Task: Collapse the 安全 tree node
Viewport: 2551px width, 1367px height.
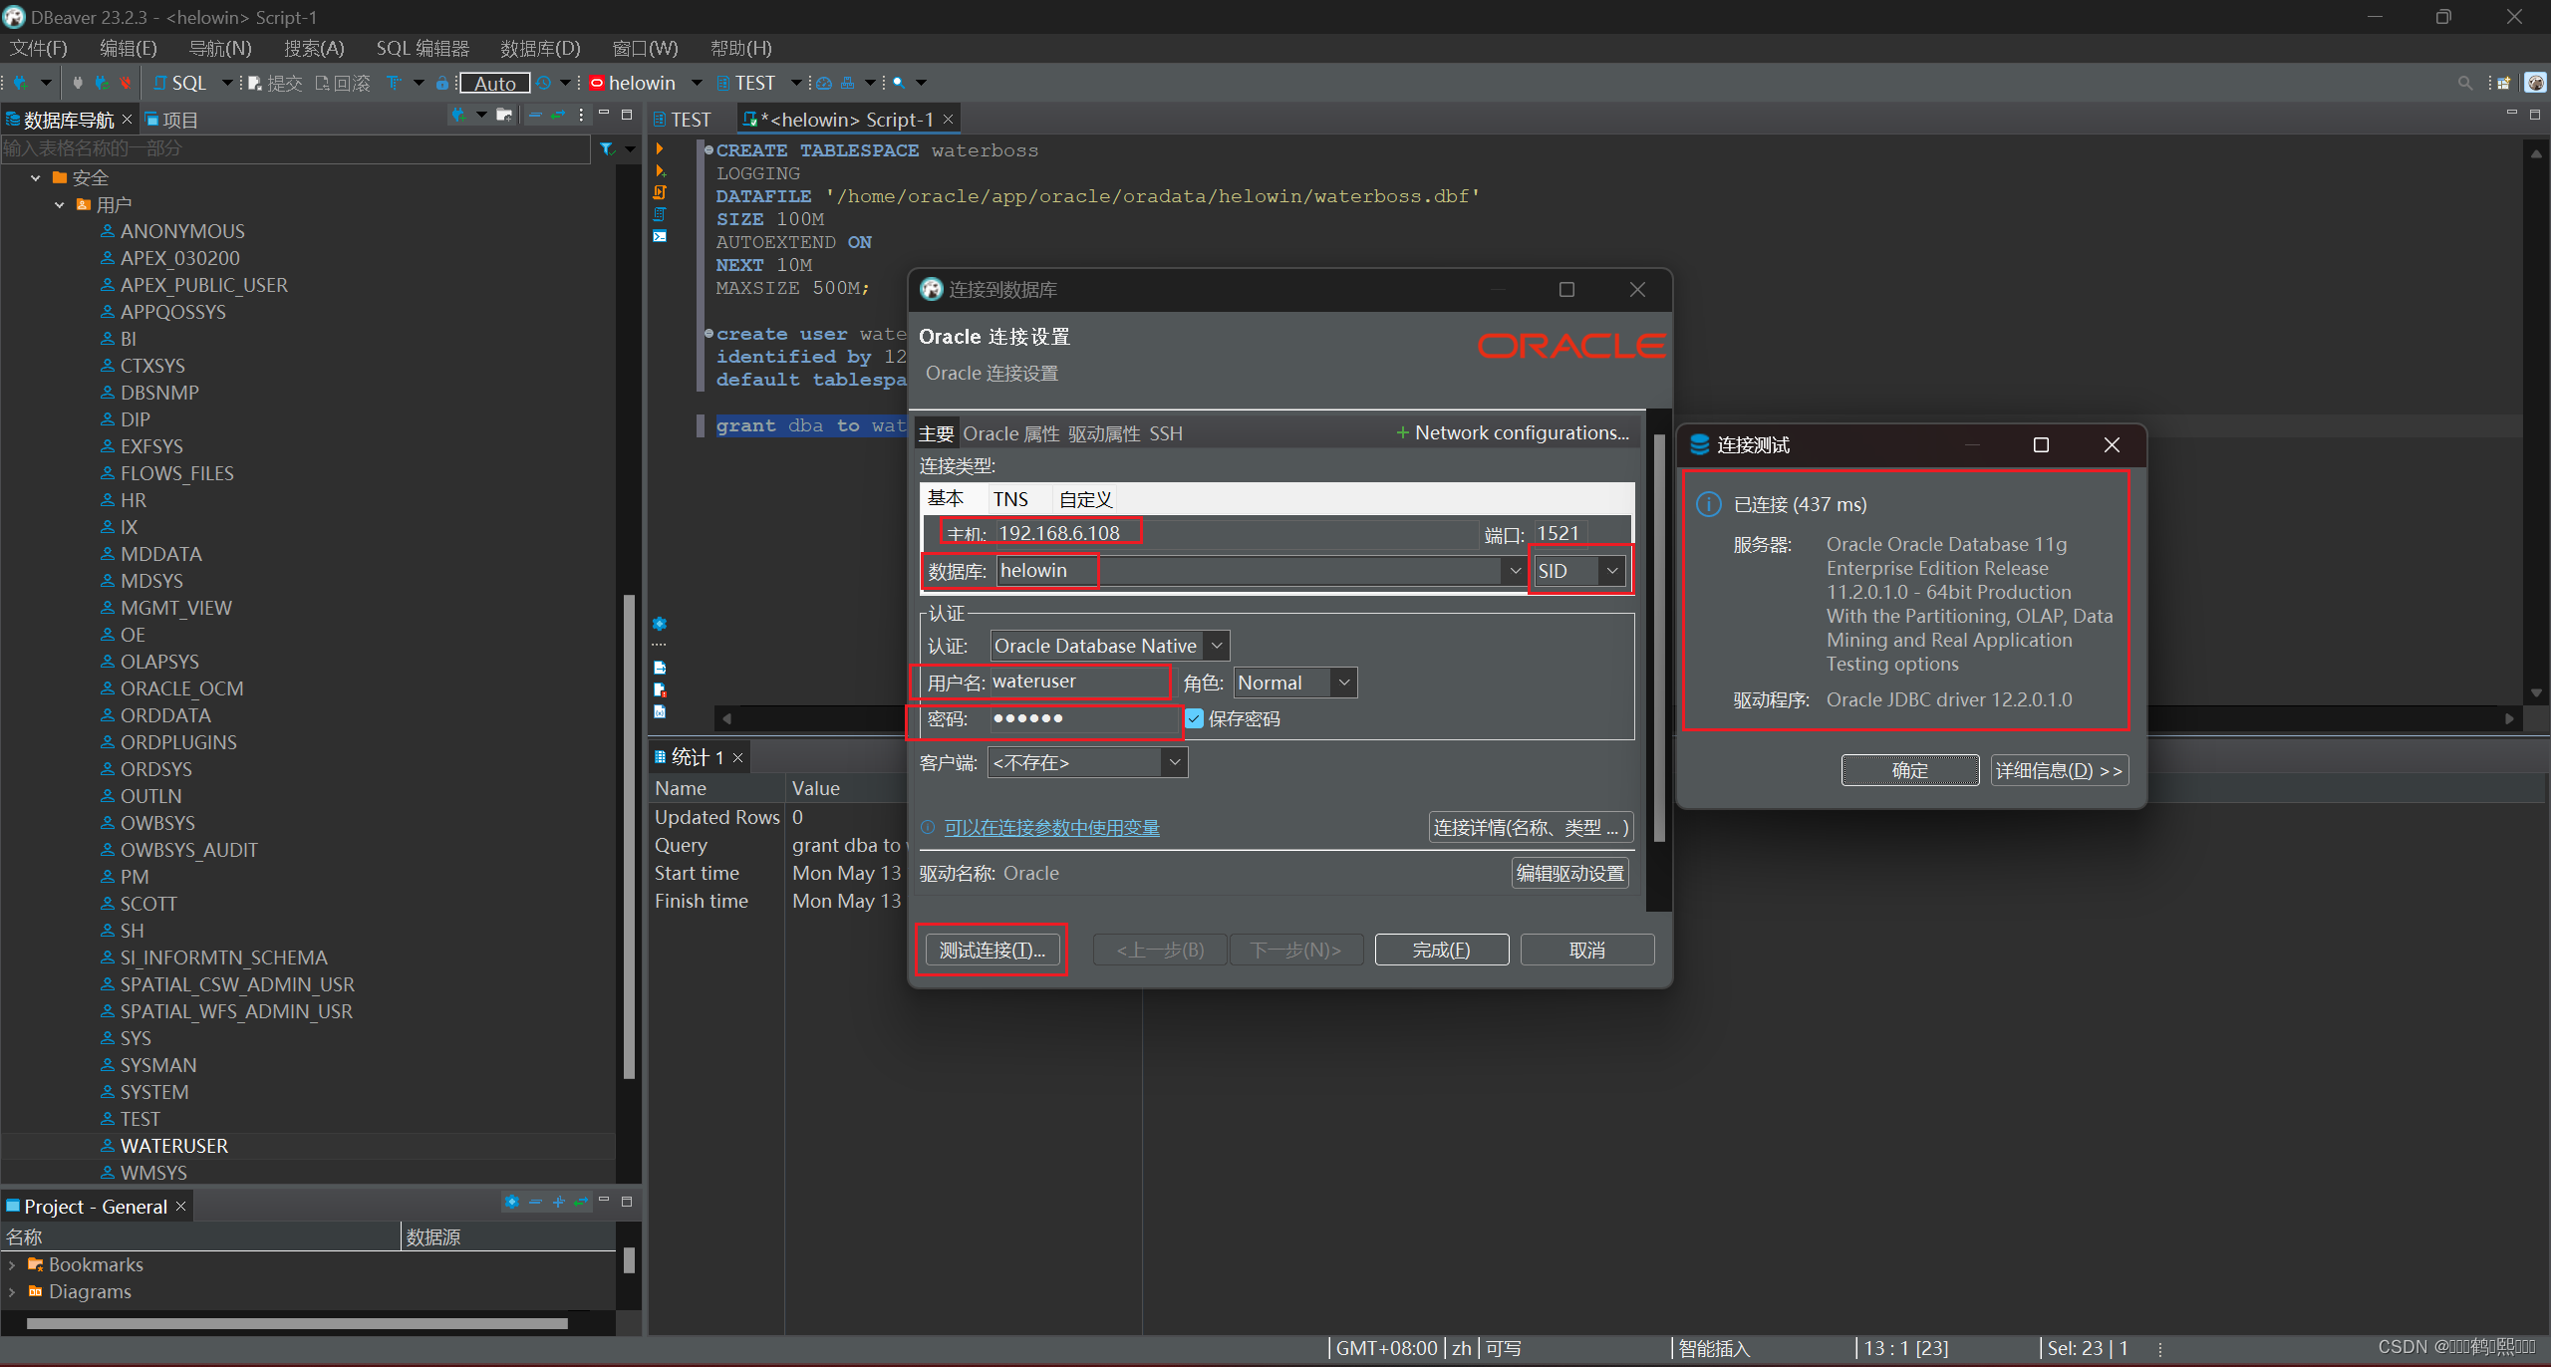Action: [x=35, y=177]
